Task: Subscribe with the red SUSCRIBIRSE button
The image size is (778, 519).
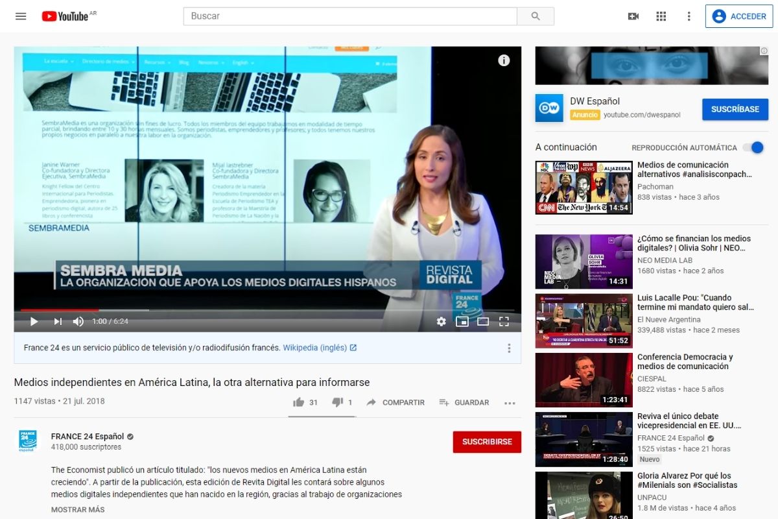Action: pos(487,442)
